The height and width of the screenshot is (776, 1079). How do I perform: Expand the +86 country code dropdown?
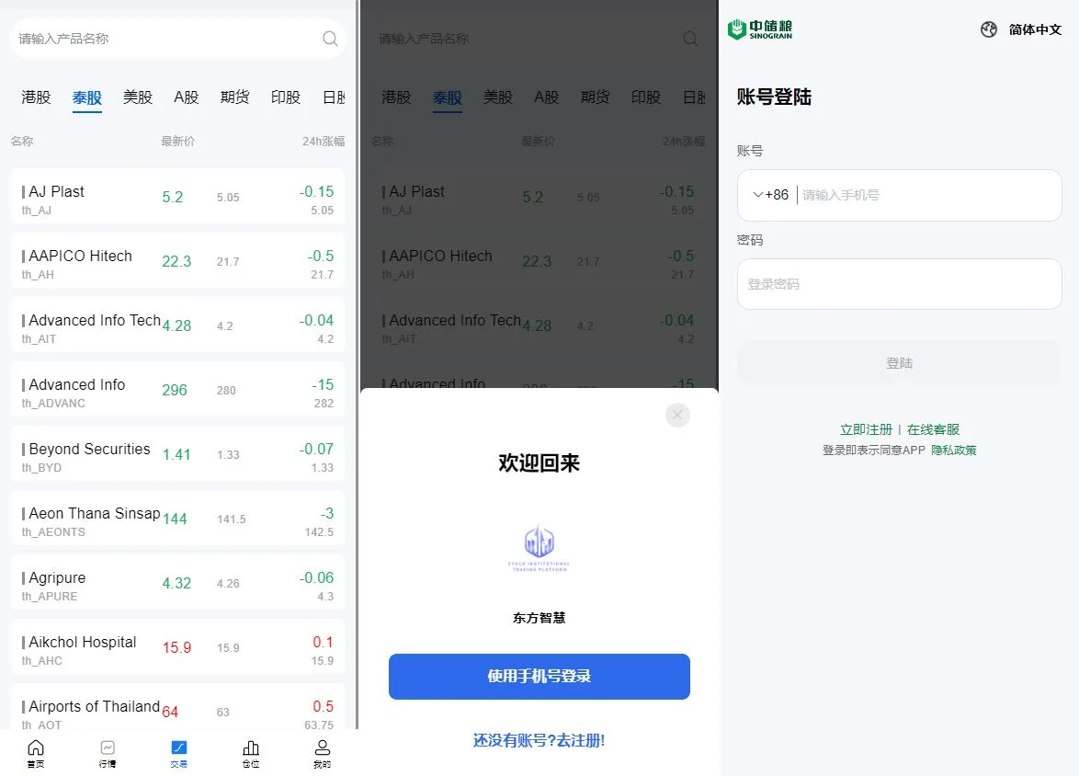coord(771,195)
